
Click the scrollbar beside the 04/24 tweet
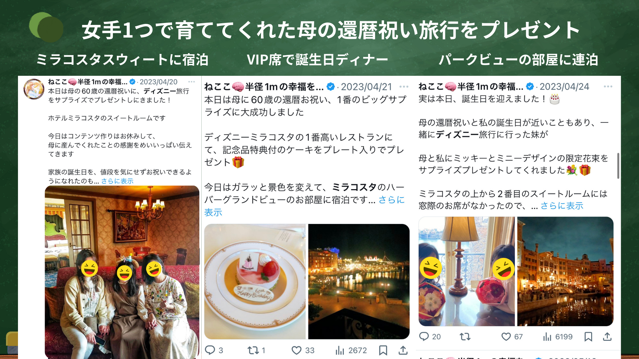coord(618,166)
